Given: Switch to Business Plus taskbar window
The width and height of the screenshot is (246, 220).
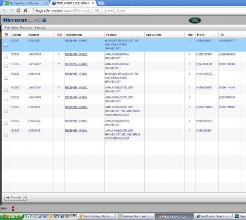Looking at the screenshot, I should click(x=135, y=216).
